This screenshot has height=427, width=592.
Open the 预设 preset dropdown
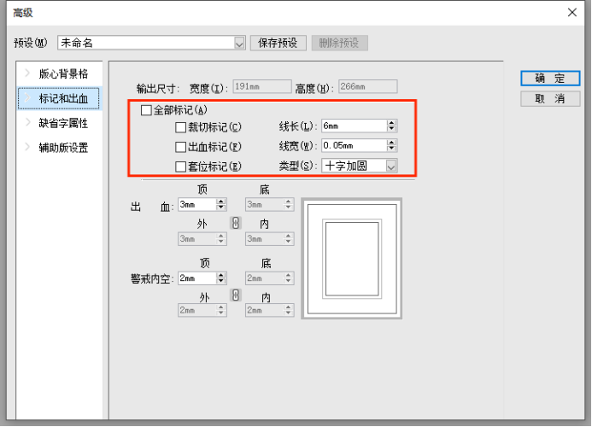point(239,43)
